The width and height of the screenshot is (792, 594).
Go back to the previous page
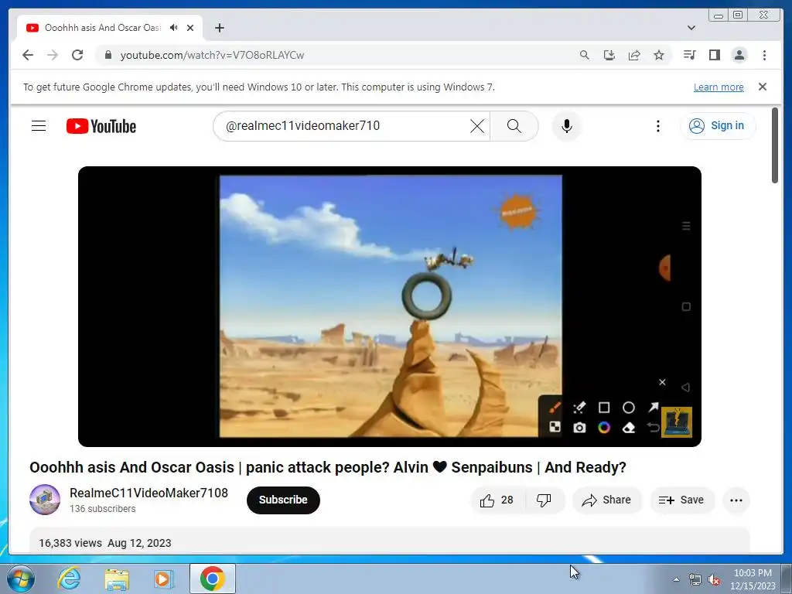[x=28, y=55]
